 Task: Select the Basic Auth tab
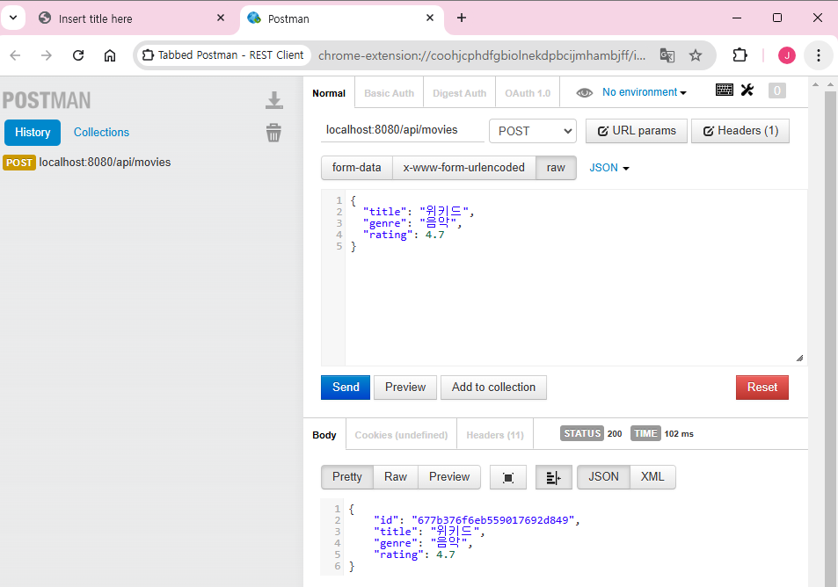pyautogui.click(x=389, y=93)
